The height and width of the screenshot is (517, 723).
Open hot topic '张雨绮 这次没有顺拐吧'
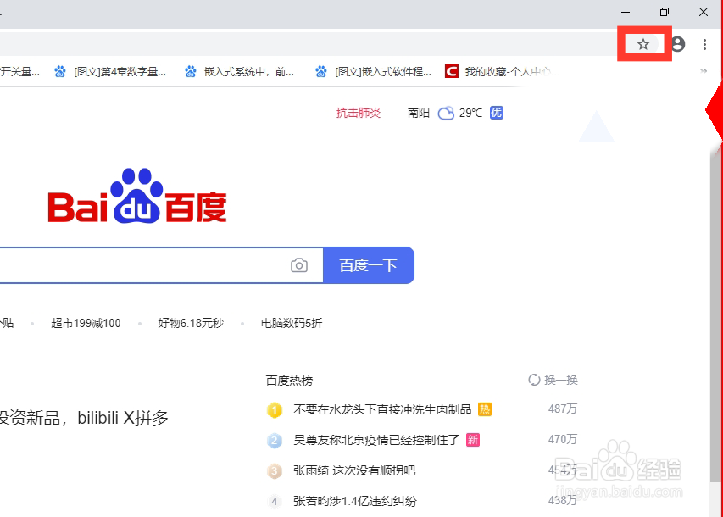(354, 470)
